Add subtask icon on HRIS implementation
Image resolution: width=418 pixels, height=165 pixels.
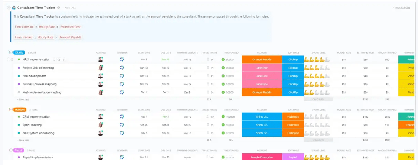click(x=54, y=59)
